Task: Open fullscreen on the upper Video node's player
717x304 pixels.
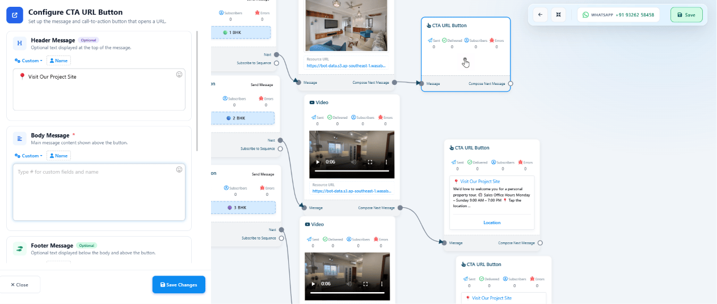Action: click(370, 162)
